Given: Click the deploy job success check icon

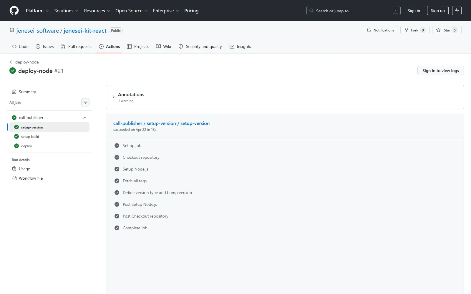Looking at the screenshot, I should tap(16, 146).
